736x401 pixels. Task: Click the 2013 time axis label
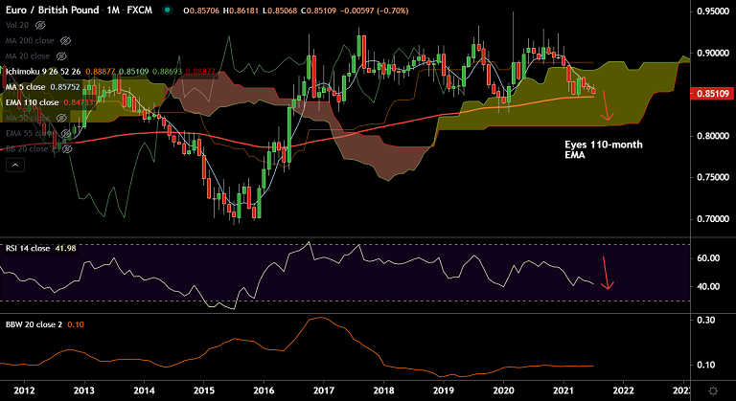pyautogui.click(x=84, y=390)
